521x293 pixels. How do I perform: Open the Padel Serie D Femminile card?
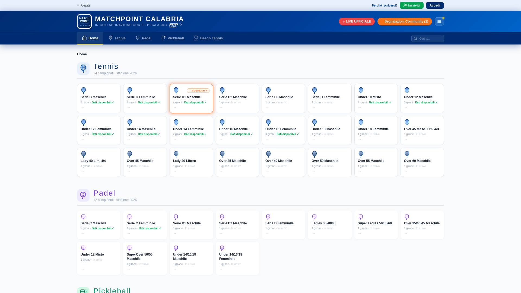(284, 225)
